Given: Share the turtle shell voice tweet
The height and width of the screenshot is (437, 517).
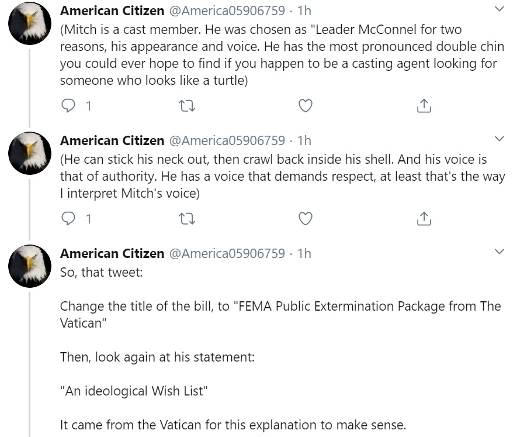Looking at the screenshot, I should pyautogui.click(x=424, y=219).
